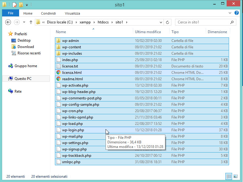Click the Desktop icon in navigation pane

(x=14, y=40)
